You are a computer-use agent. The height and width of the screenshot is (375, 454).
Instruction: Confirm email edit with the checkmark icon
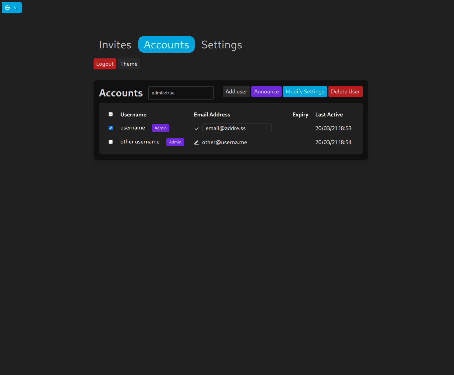[x=196, y=128]
